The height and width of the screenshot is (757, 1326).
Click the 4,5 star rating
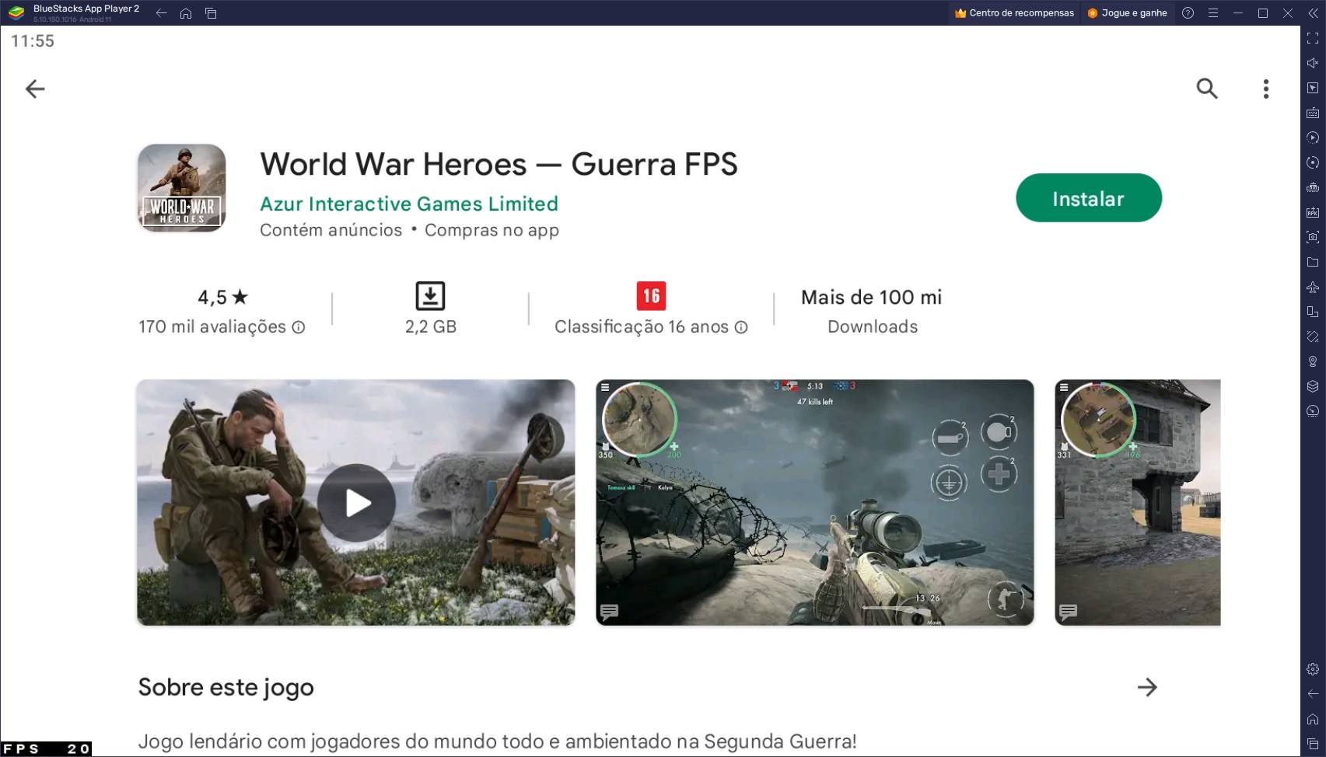pyautogui.click(x=222, y=297)
